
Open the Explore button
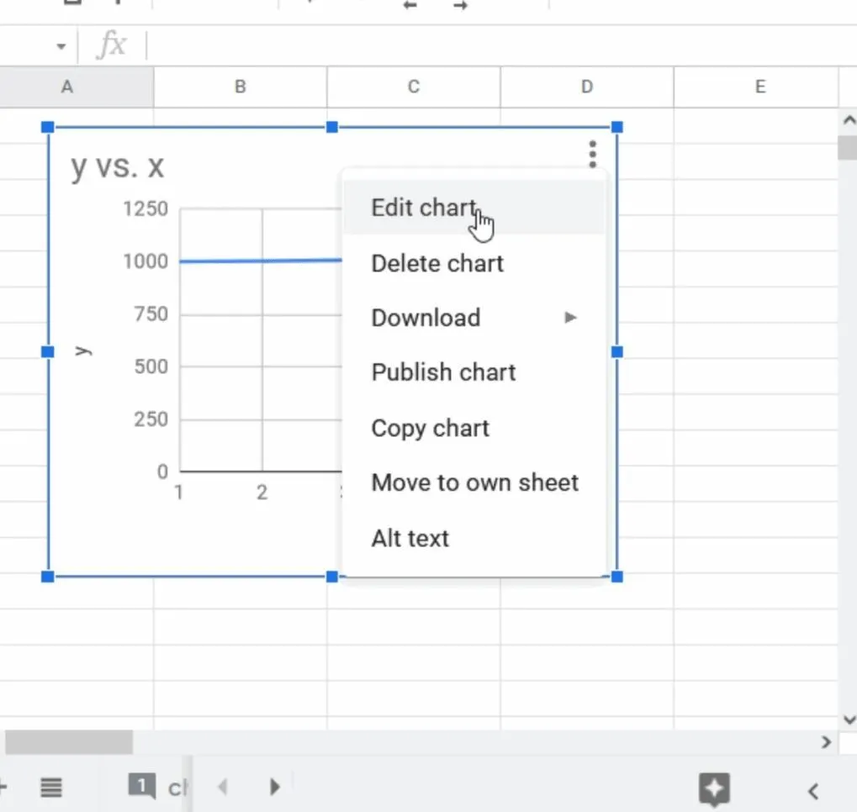coord(714,789)
